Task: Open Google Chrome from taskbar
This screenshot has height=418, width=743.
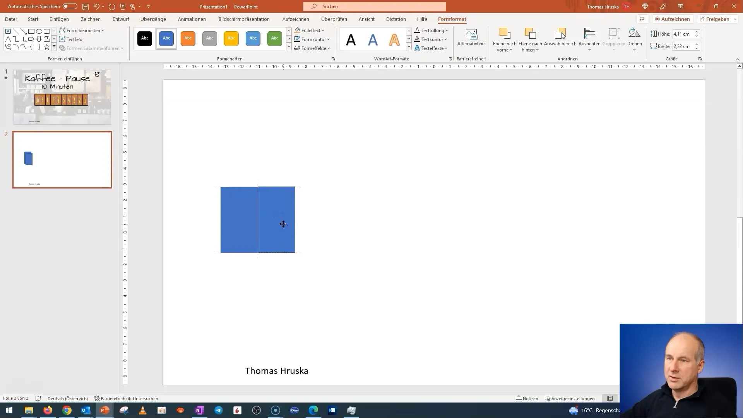Action: pos(67,410)
